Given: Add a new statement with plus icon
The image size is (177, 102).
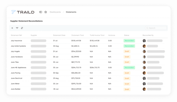Looking at the screenshot, I should tap(12, 28).
